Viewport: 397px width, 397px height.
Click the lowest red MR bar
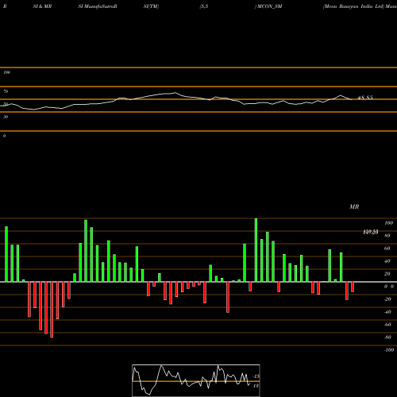tap(52, 310)
